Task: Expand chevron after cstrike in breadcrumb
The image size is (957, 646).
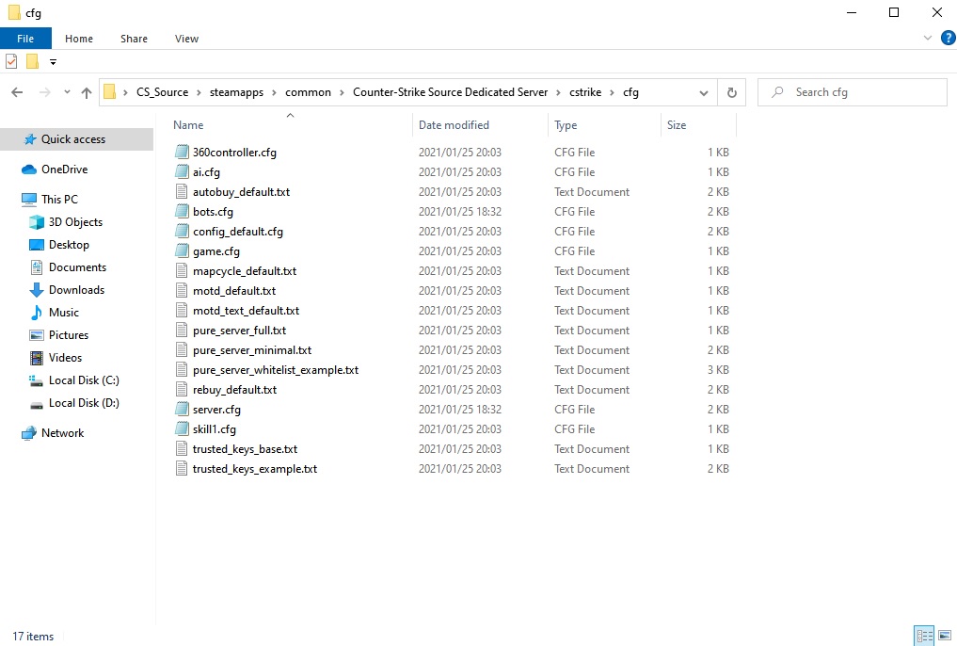Action: pos(612,93)
